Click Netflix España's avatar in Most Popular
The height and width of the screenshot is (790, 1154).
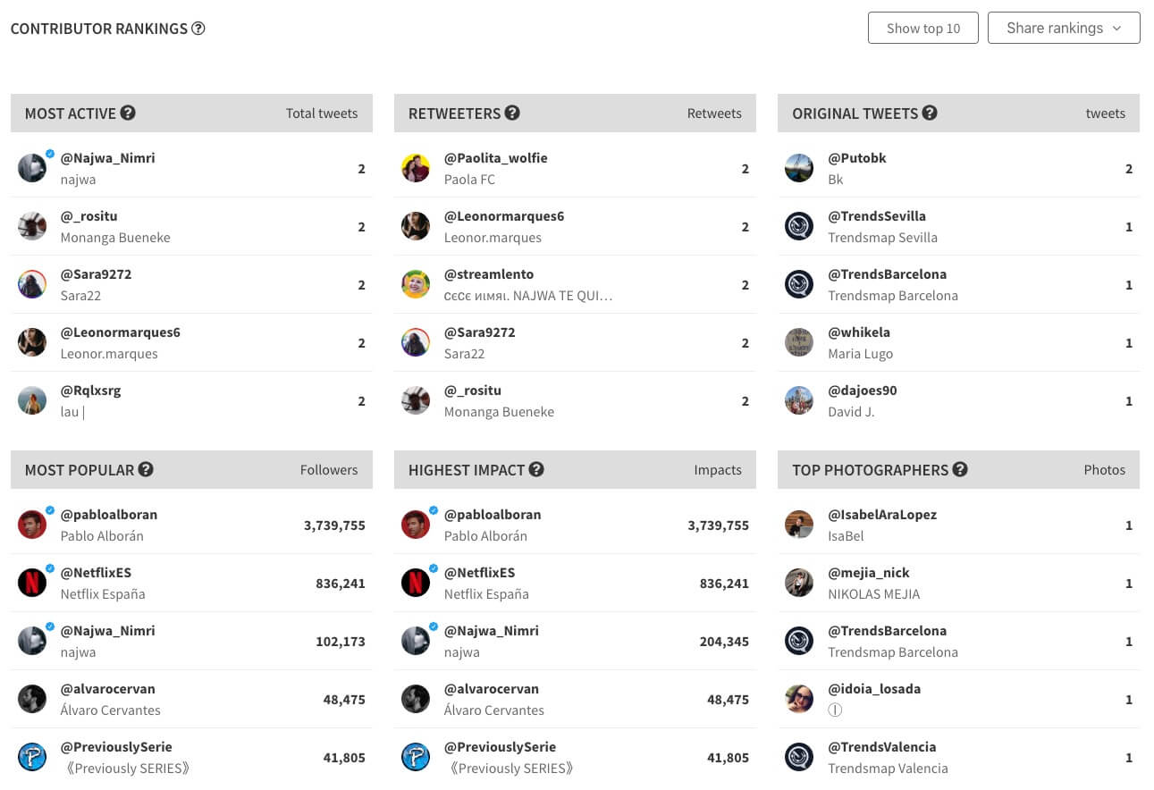pos(32,583)
